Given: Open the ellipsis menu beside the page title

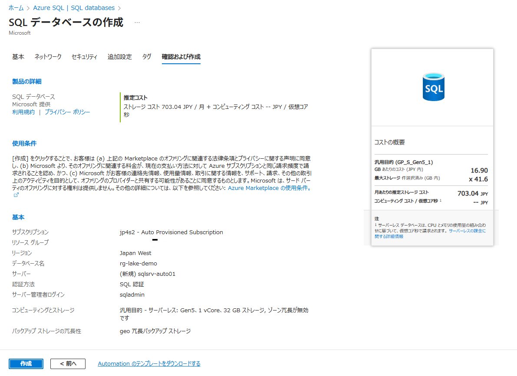Looking at the screenshot, I should click(137, 23).
